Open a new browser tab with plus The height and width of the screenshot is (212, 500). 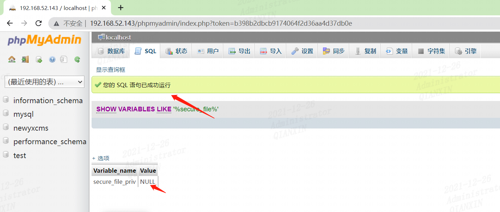[x=121, y=7]
